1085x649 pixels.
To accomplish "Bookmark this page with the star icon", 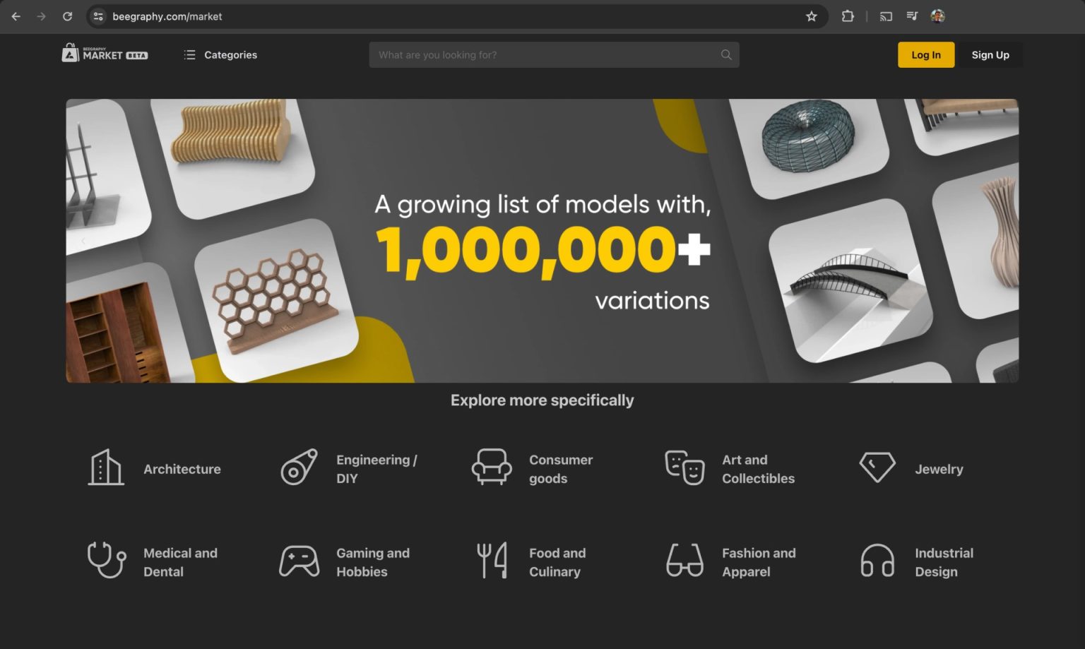I will (x=811, y=16).
